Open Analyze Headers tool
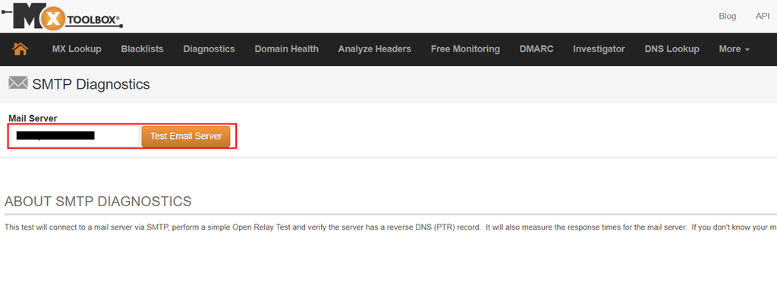Image resolution: width=777 pixels, height=304 pixels. 375,49
